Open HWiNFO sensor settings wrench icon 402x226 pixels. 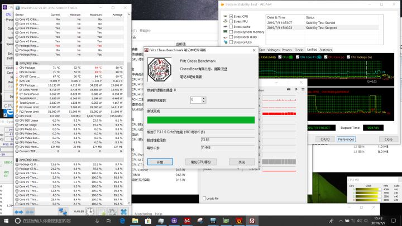[x=112, y=211]
